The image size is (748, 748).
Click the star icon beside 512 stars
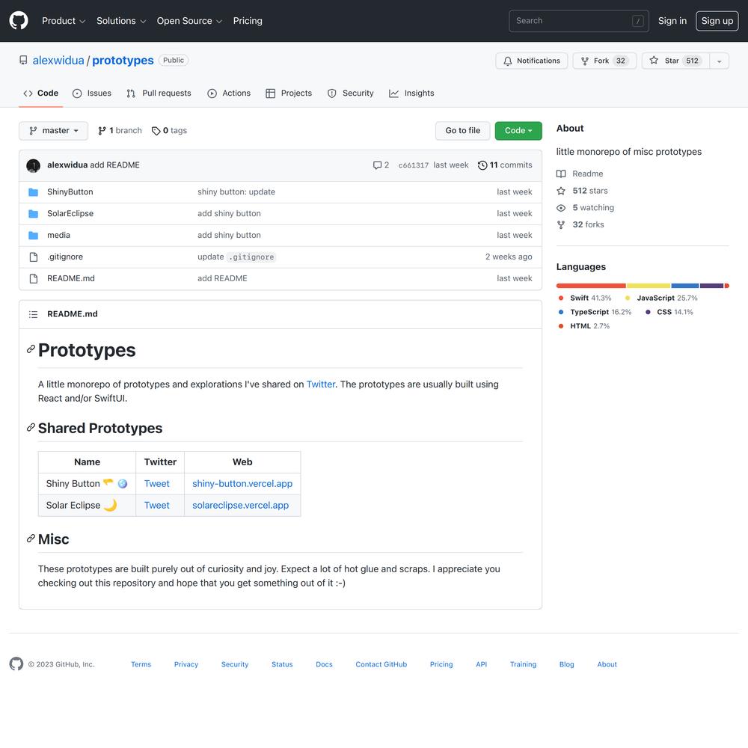coord(561,191)
